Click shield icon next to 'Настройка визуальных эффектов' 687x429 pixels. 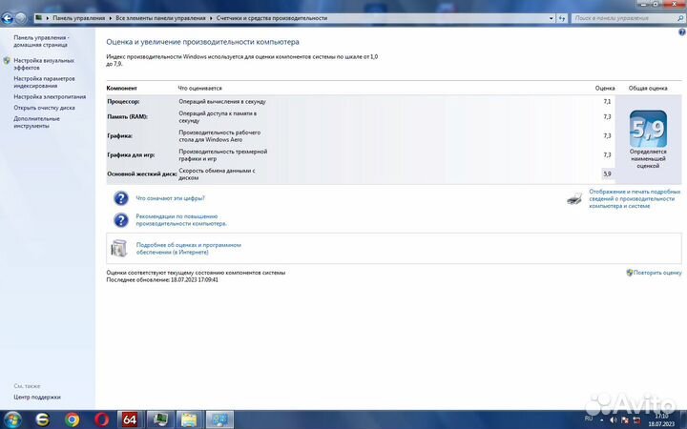click(7, 61)
